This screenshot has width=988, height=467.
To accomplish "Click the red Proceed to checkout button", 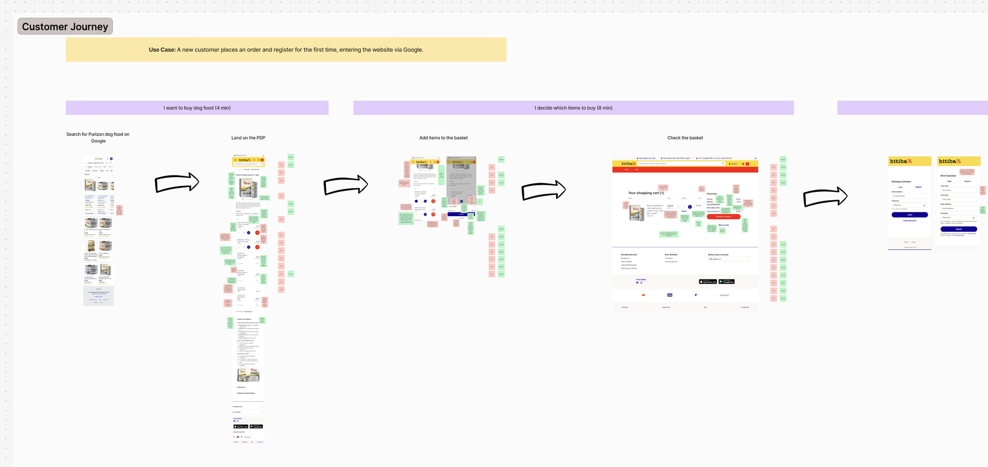I will [x=723, y=217].
